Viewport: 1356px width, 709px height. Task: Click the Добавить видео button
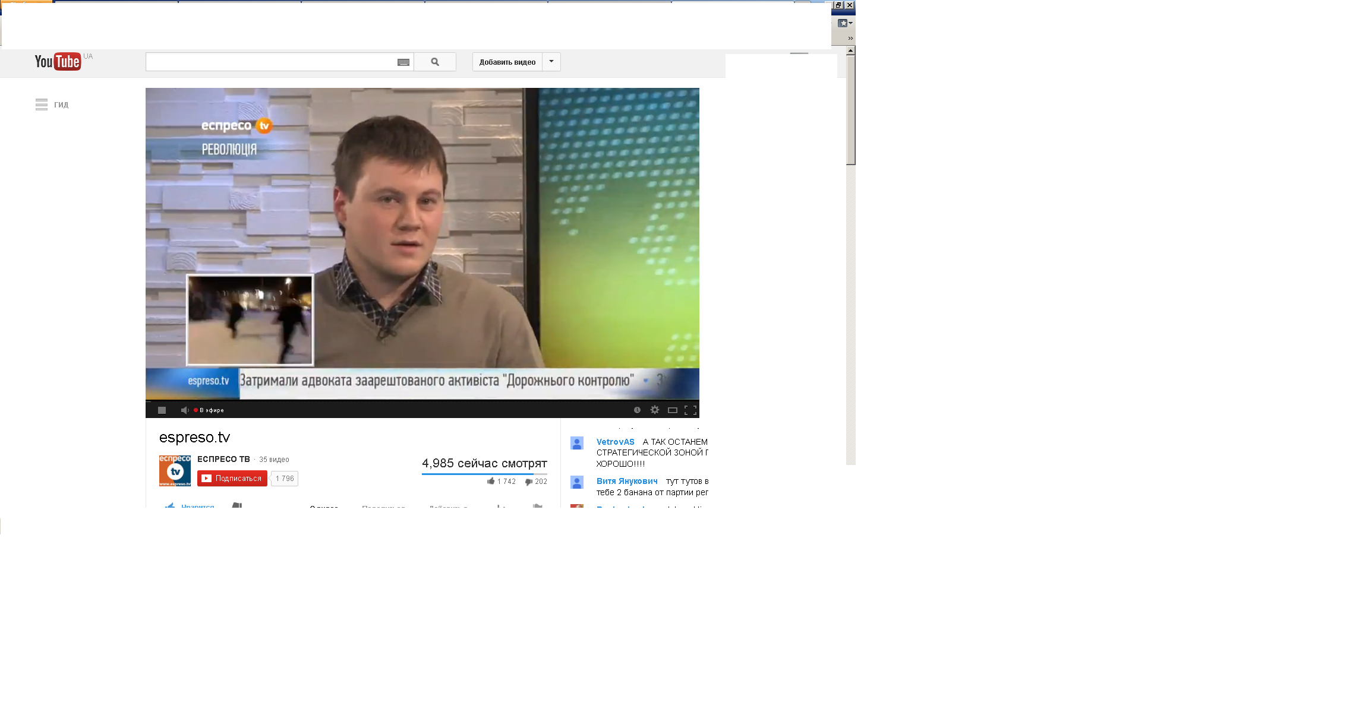(507, 62)
